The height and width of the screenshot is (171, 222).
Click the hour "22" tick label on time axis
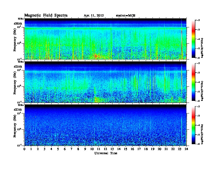[173, 149]
